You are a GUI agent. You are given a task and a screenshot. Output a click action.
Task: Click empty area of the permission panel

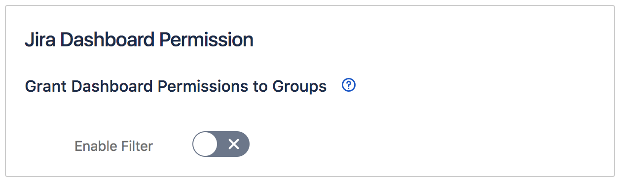coord(444,133)
